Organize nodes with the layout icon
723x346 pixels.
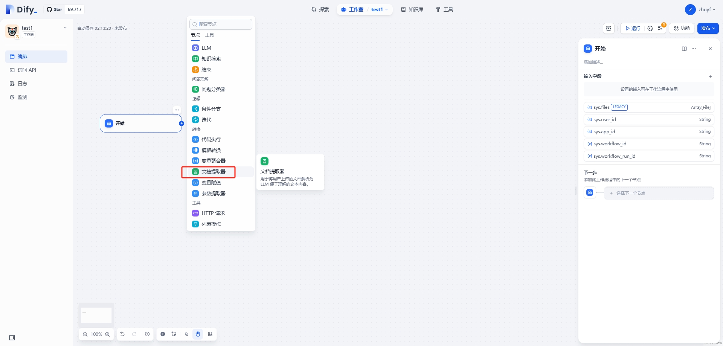pos(210,334)
